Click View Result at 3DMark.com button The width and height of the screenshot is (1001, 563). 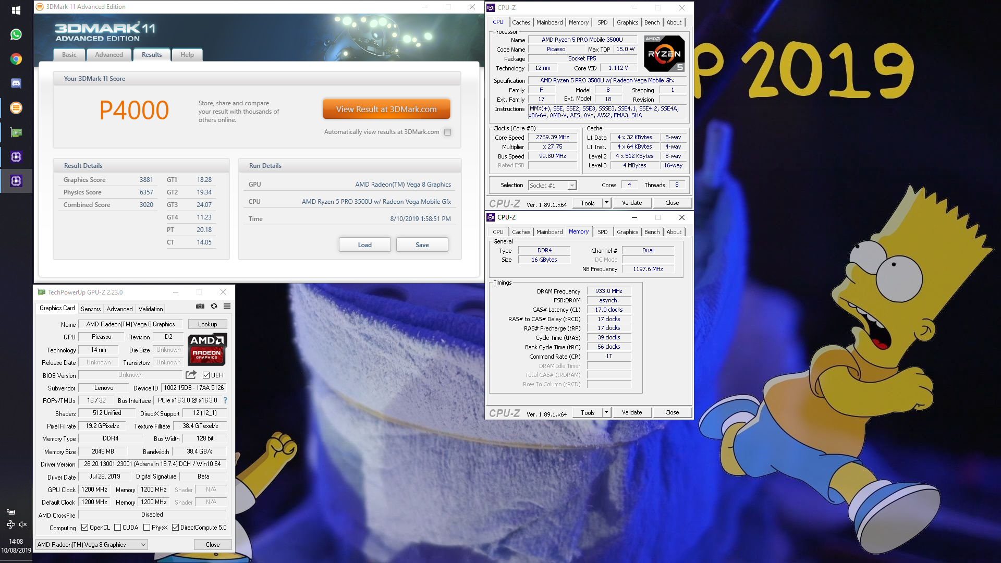(386, 109)
